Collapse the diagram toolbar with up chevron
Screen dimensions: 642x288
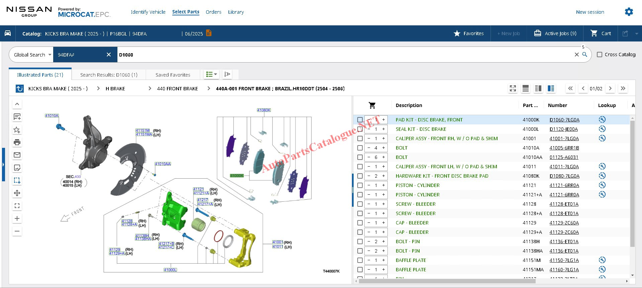coord(17,104)
